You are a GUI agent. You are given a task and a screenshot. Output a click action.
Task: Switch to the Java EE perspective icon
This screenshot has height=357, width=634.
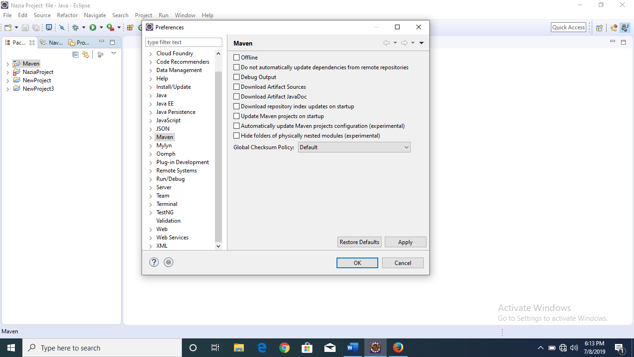pyautogui.click(x=614, y=28)
